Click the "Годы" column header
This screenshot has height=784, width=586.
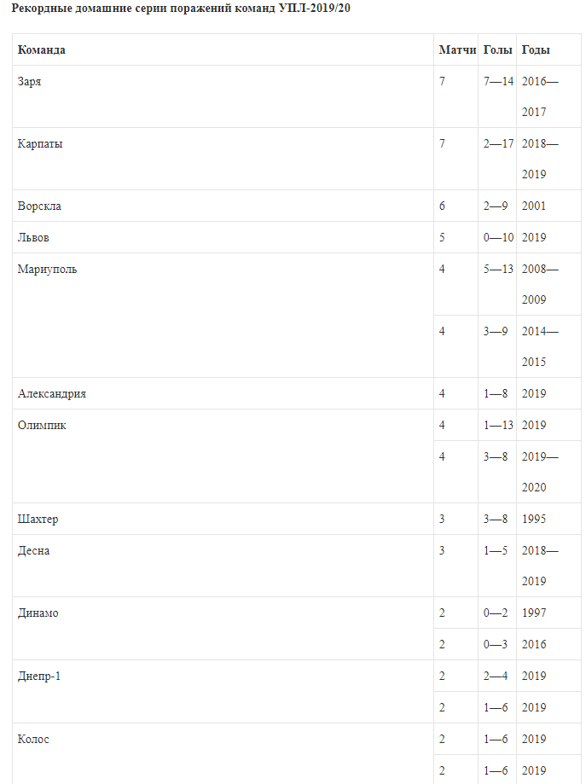(536, 50)
